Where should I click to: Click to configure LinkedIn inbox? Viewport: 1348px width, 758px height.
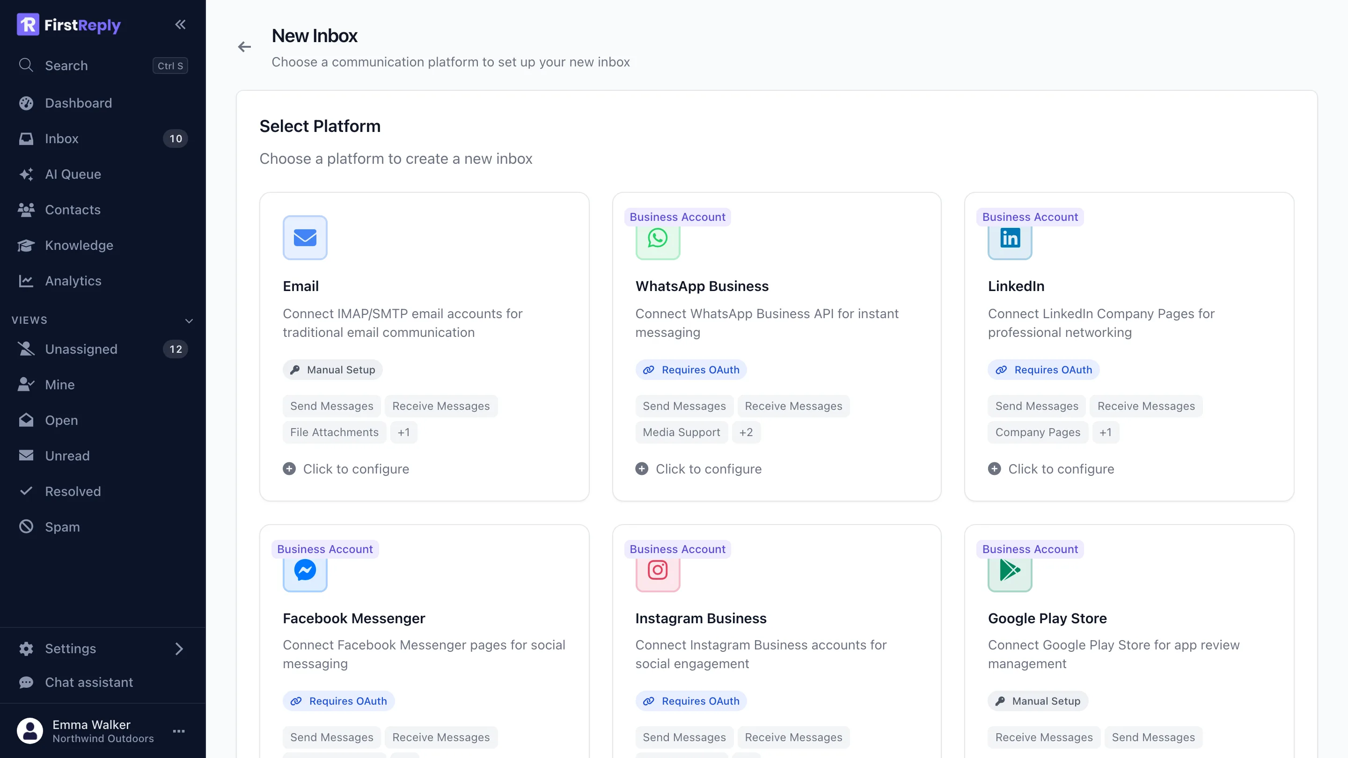point(1051,469)
